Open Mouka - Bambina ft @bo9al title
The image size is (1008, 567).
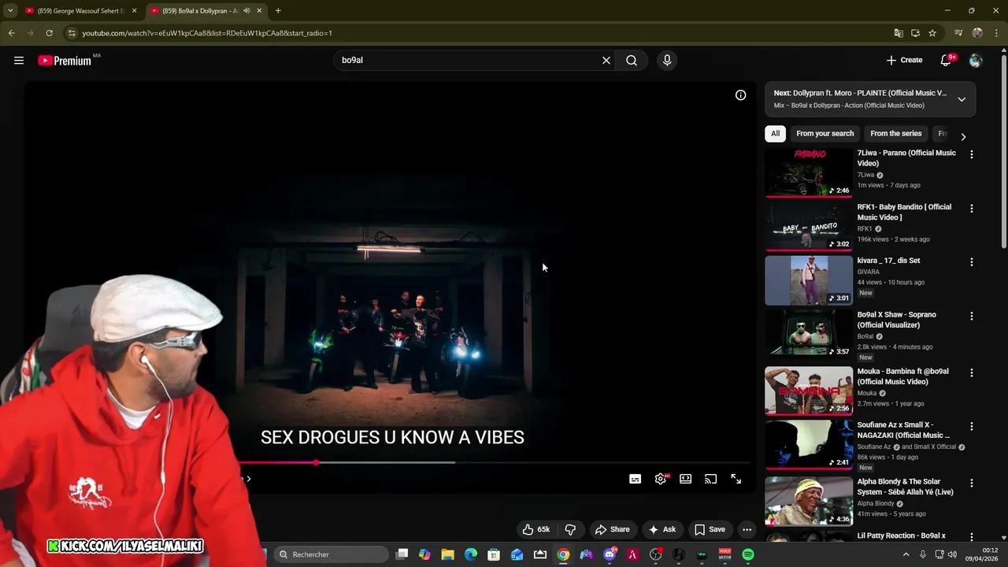pyautogui.click(x=902, y=376)
